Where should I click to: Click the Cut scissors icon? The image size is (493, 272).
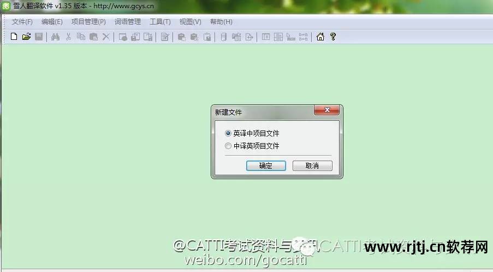click(x=68, y=37)
